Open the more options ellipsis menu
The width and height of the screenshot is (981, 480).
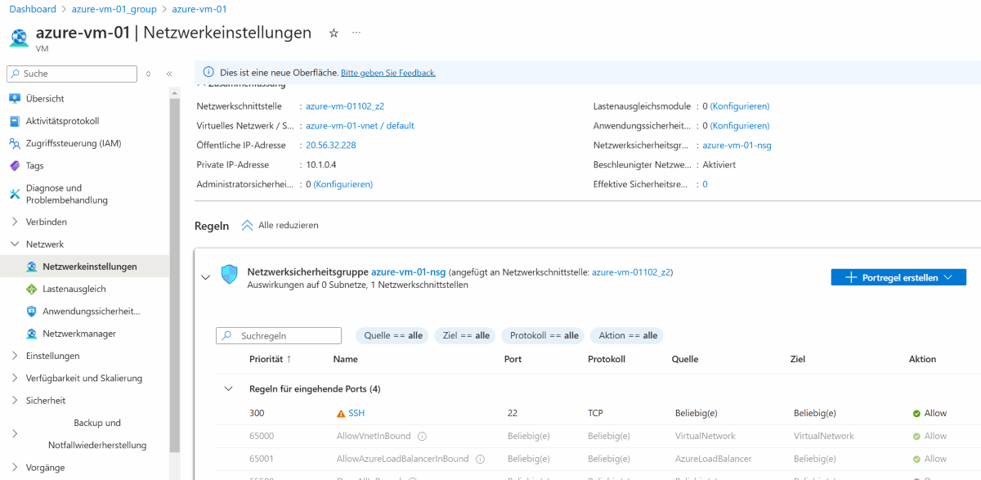(x=356, y=34)
